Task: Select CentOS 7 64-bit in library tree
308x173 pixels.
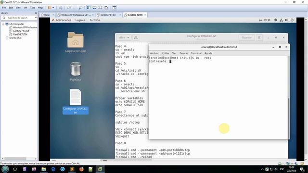Action: (x=19, y=31)
